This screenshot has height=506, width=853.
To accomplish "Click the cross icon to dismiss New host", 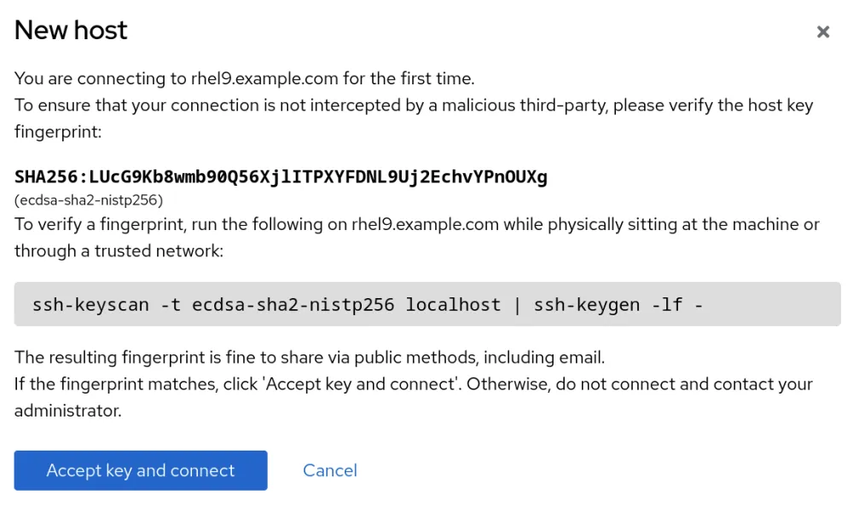I will [x=823, y=32].
